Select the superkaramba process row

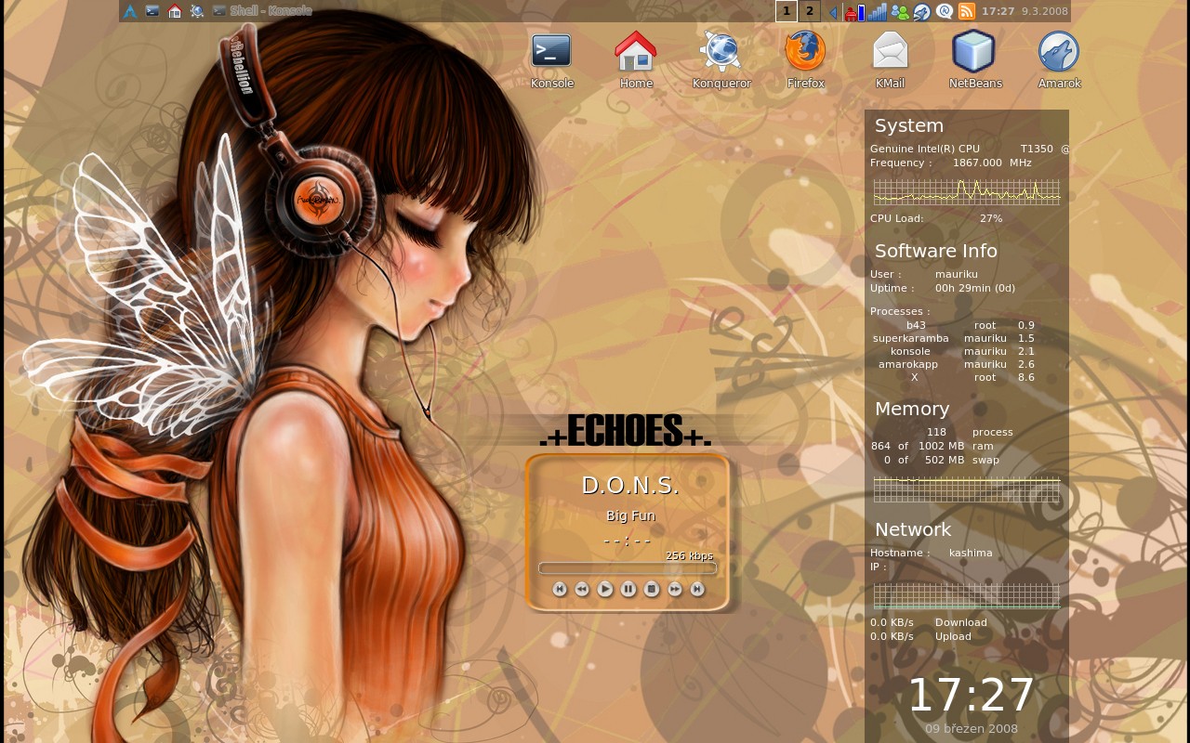click(954, 338)
